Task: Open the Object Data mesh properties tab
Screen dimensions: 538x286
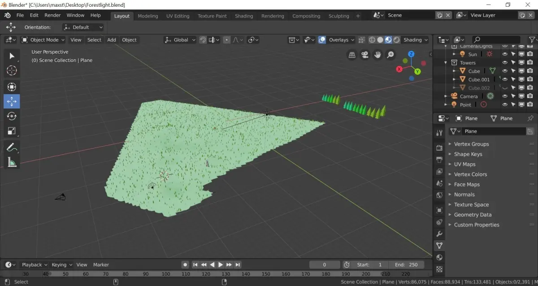Action: [x=439, y=246]
